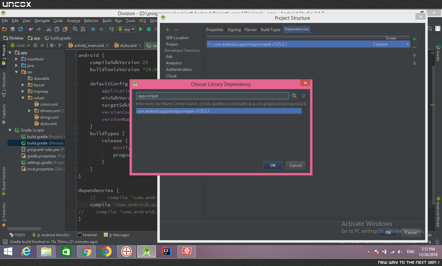The image size is (442, 266).
Task: Open the Android Studio taskbar icon
Action: click(x=147, y=251)
